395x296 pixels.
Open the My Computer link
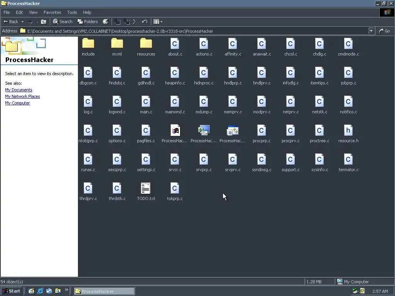point(17,103)
